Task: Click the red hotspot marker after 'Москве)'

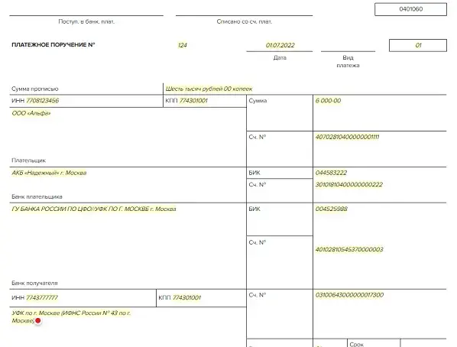Action: (x=38, y=321)
